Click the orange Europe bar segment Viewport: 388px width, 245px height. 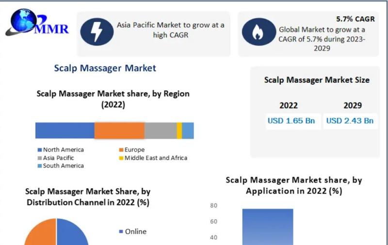[x=119, y=130]
